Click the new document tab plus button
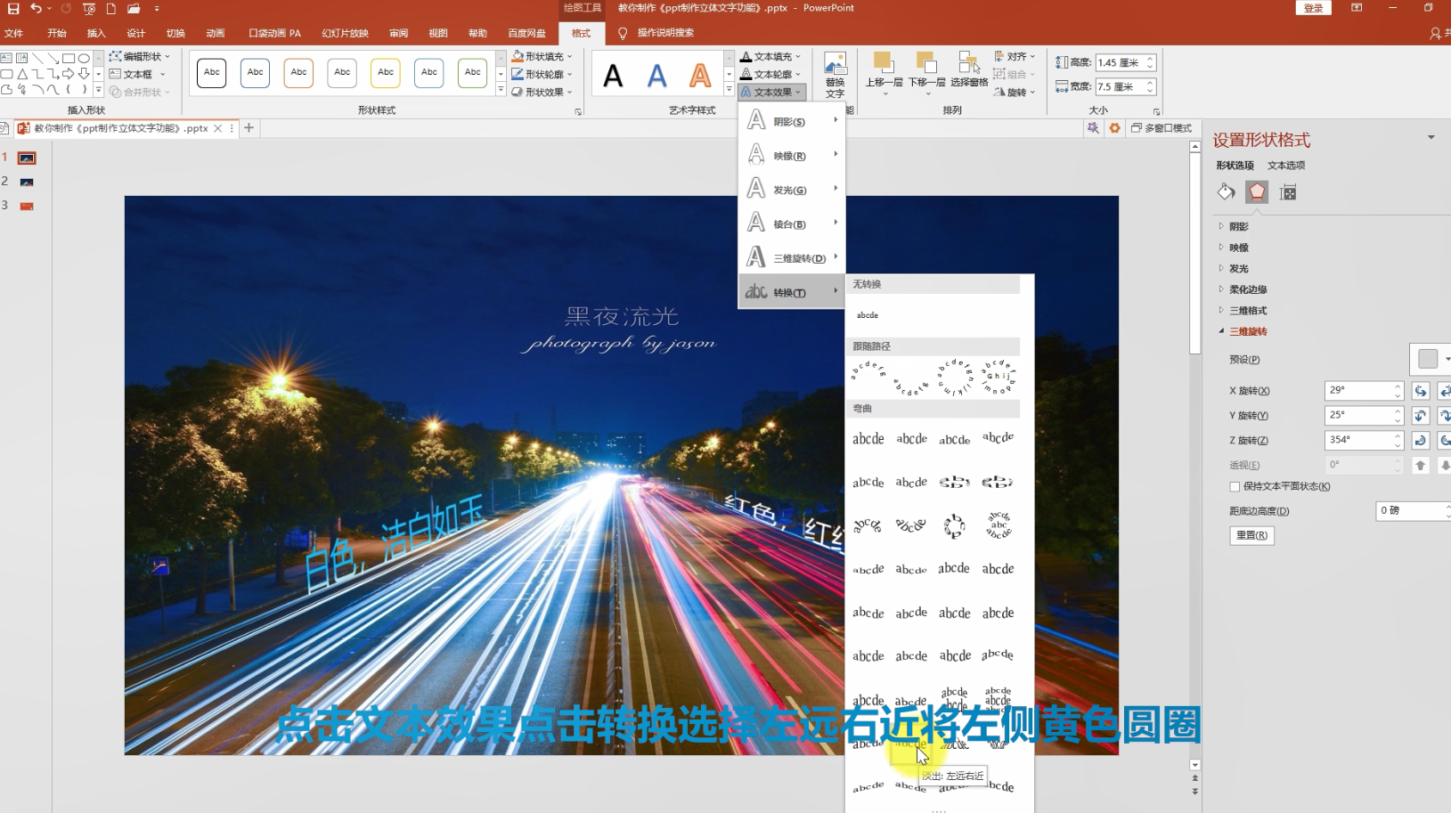The height and width of the screenshot is (813, 1451). point(249,128)
